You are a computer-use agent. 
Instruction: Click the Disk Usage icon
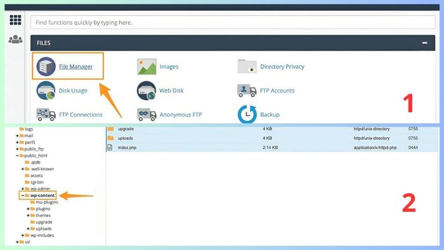pyautogui.click(x=46, y=91)
